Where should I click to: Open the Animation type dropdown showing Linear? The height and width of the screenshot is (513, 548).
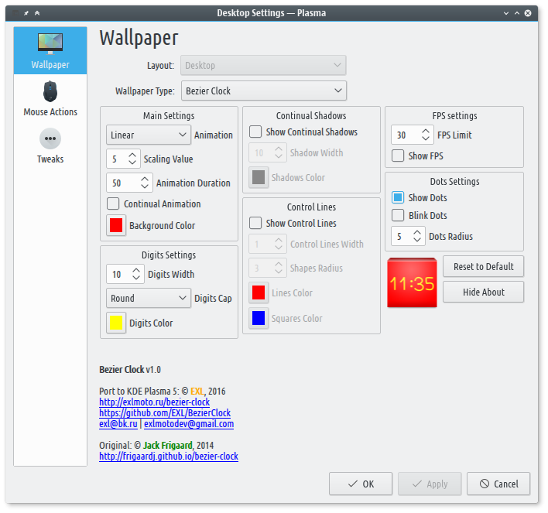[149, 135]
